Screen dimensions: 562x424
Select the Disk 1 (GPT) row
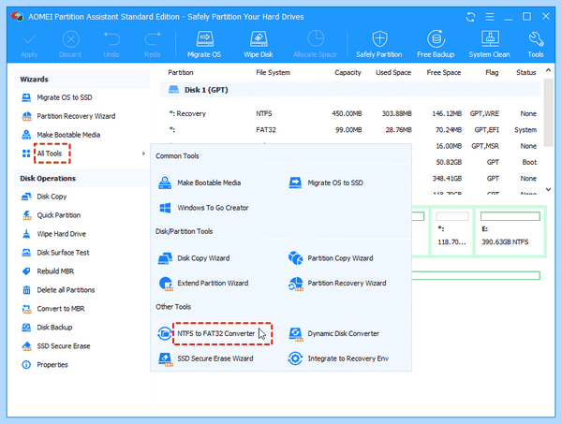(x=350, y=90)
